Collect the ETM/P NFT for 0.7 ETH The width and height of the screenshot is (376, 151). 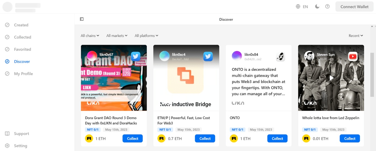tap(205, 138)
